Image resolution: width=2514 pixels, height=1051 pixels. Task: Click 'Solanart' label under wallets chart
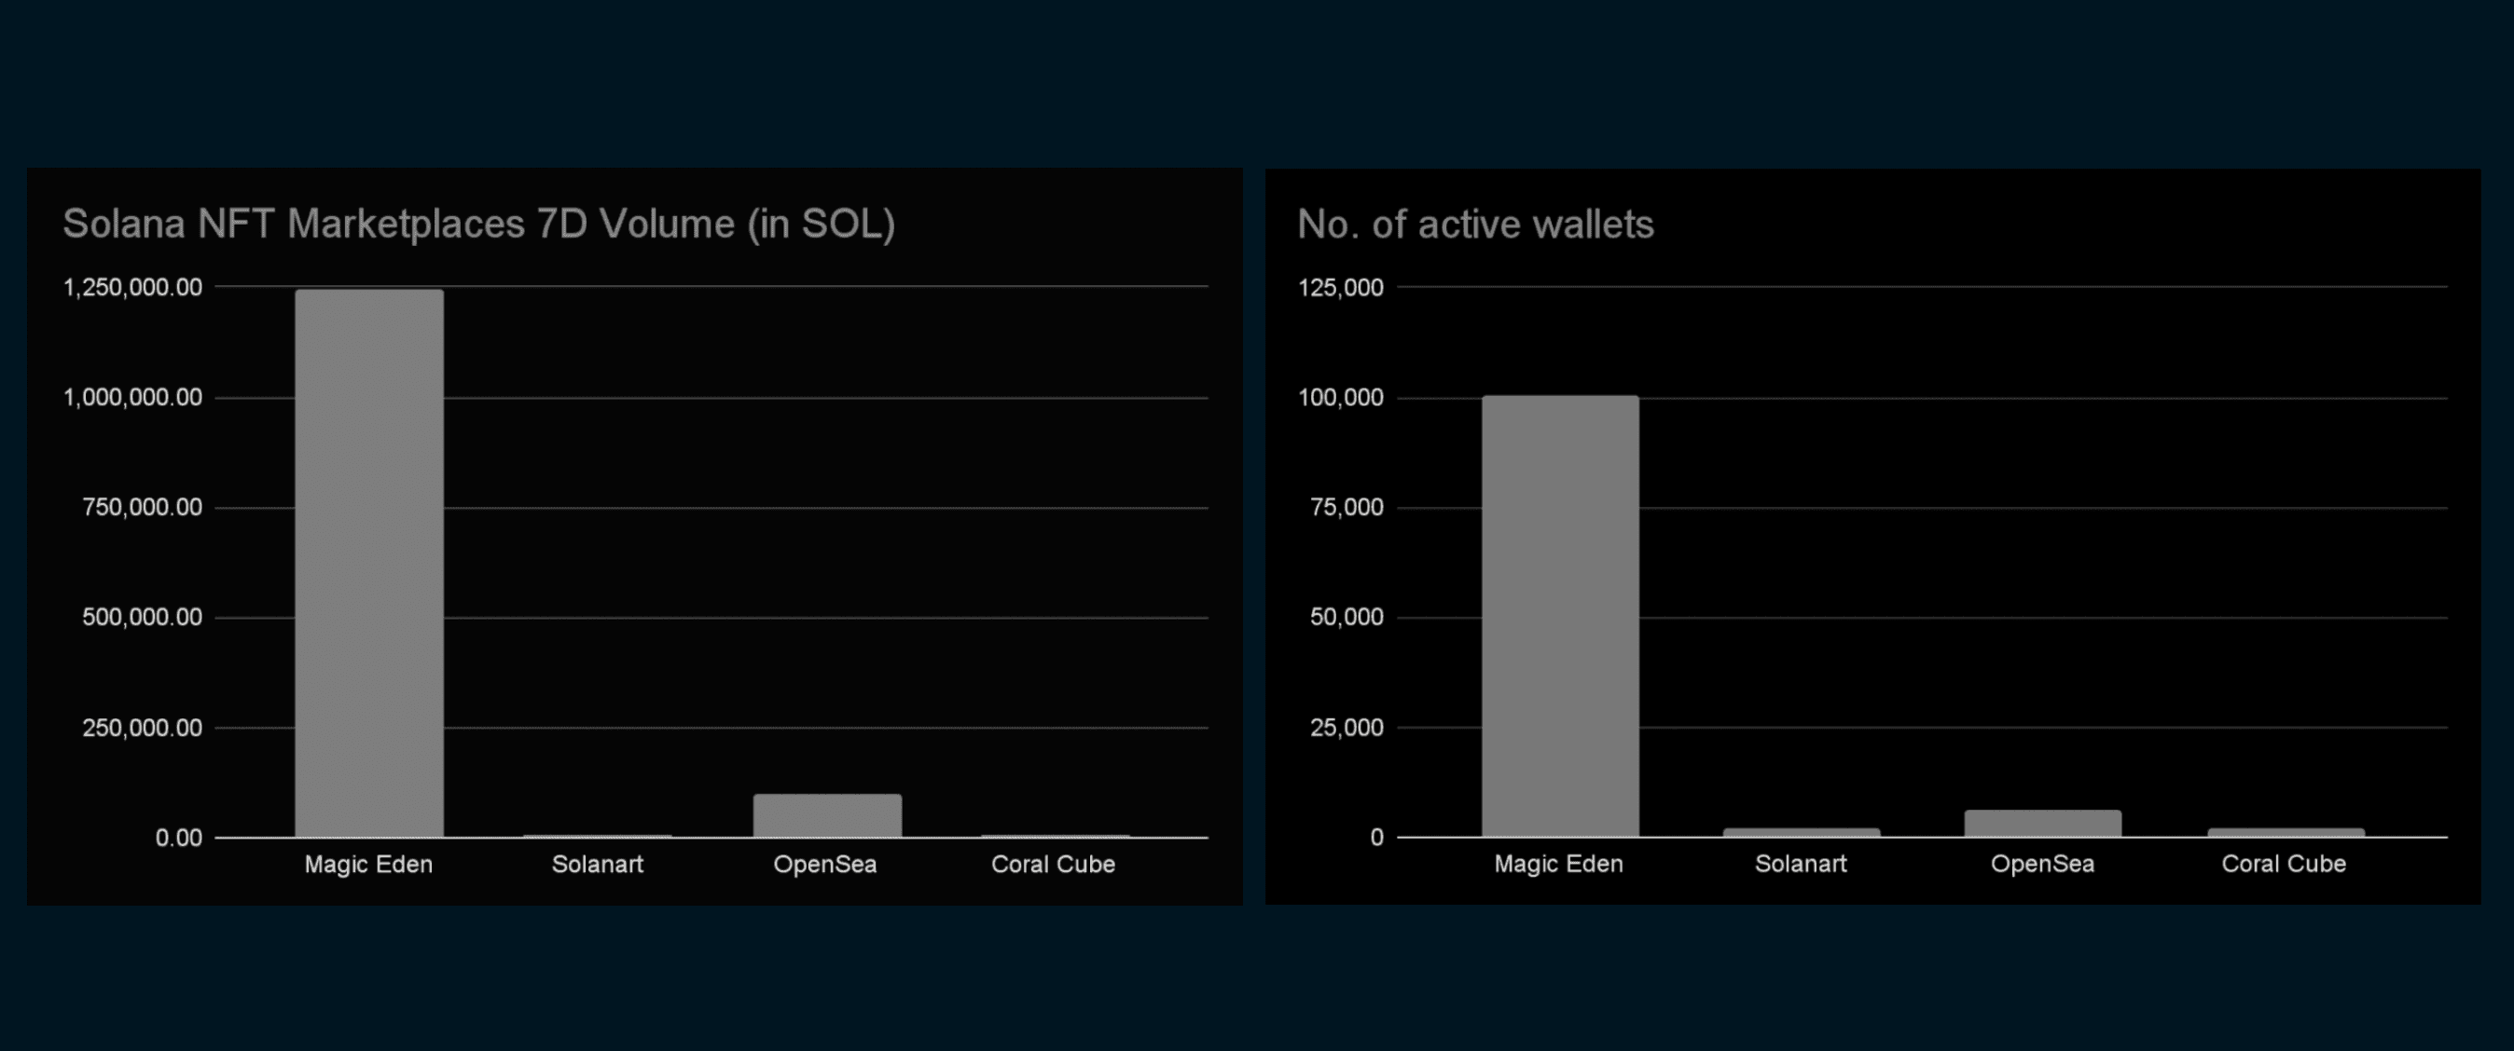pos(1801,864)
